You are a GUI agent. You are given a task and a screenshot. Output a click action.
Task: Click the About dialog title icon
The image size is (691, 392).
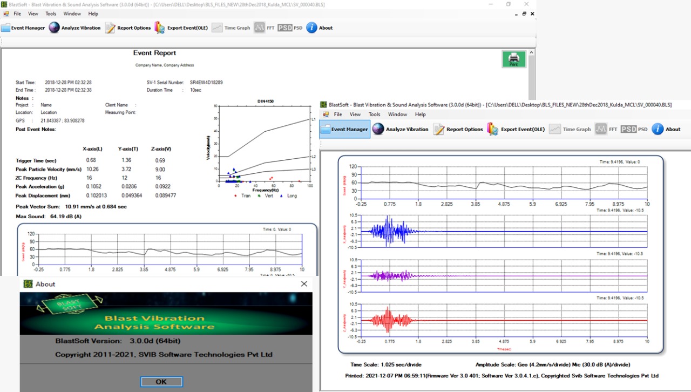[28, 284]
